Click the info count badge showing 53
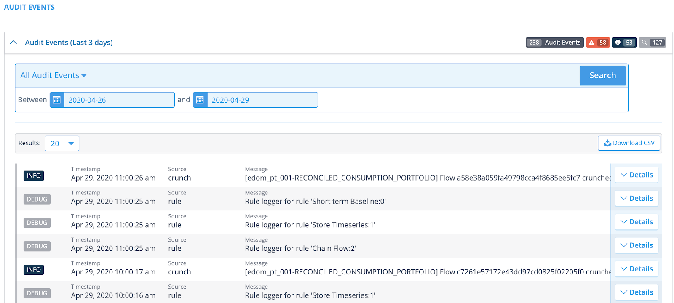Viewport: 674px width, 303px height. tap(624, 43)
